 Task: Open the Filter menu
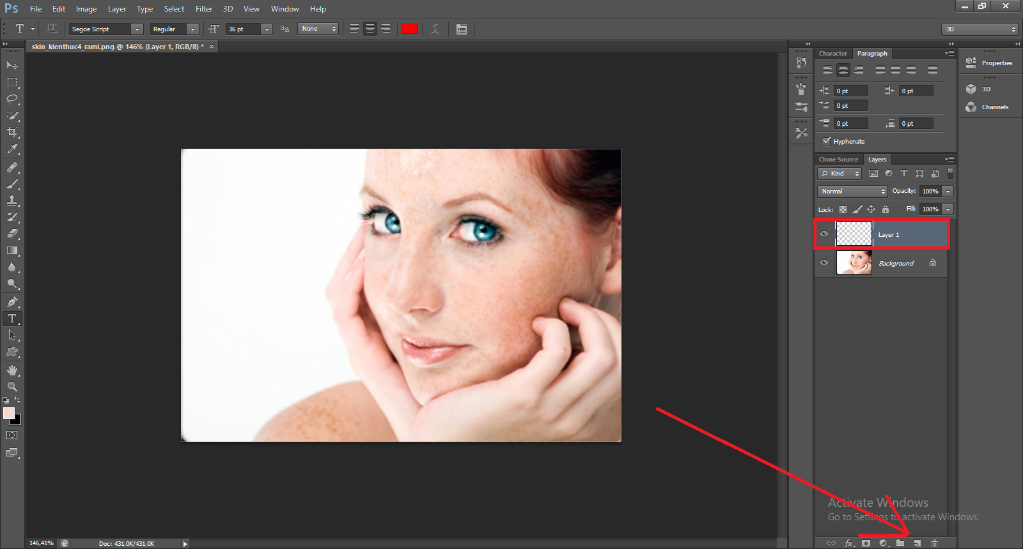click(204, 9)
